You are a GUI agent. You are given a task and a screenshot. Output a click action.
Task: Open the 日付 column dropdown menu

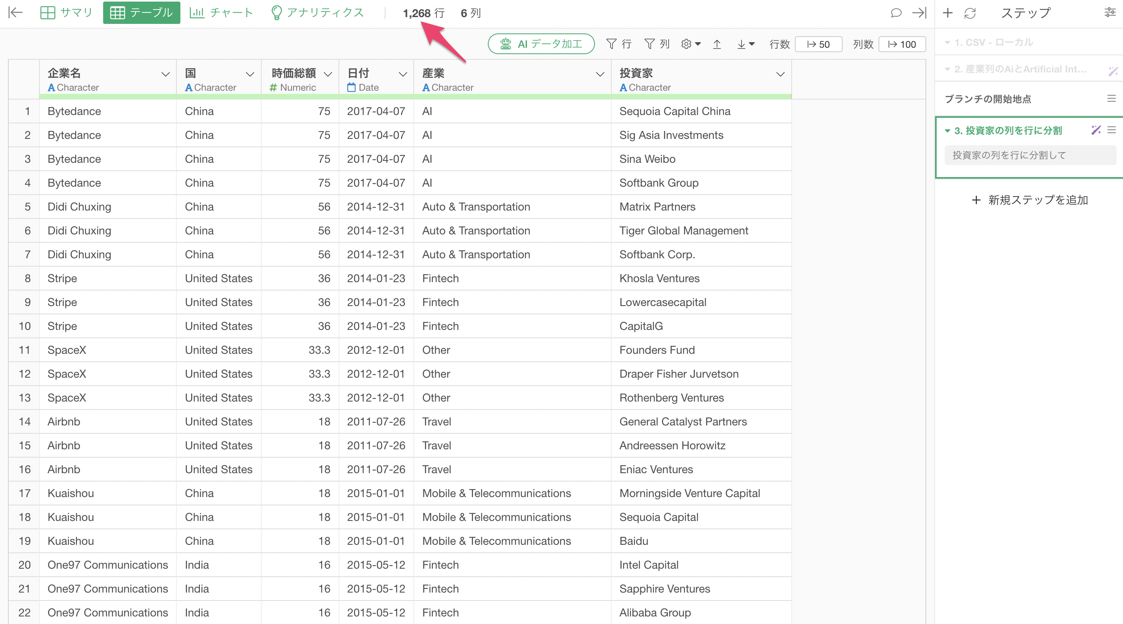tap(403, 74)
